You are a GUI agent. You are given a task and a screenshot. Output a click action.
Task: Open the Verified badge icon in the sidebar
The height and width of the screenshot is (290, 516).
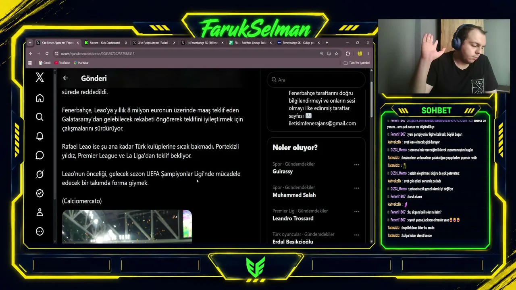point(40,193)
